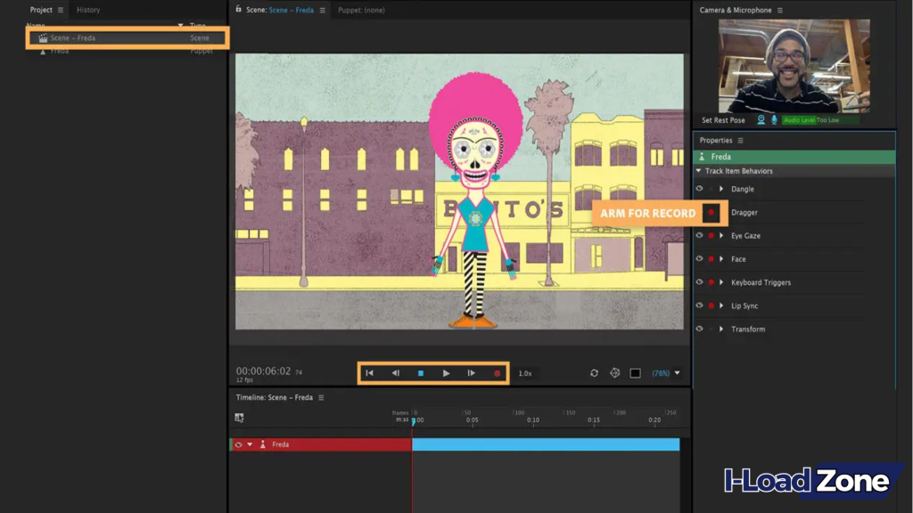Jump to the start with the Go-to-beginning icon

coord(369,371)
